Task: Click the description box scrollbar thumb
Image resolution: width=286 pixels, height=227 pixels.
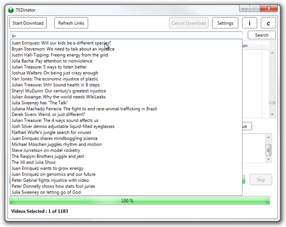Action: [269, 150]
